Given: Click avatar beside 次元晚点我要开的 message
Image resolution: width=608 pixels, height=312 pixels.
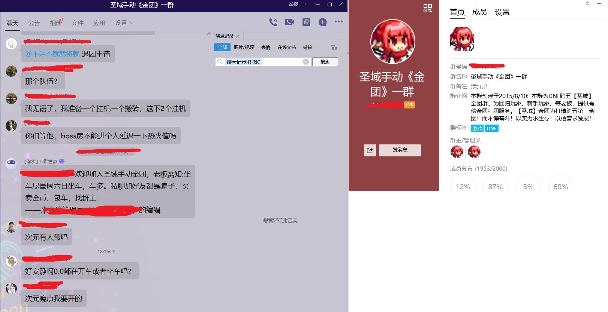Looking at the screenshot, I should point(11,288).
